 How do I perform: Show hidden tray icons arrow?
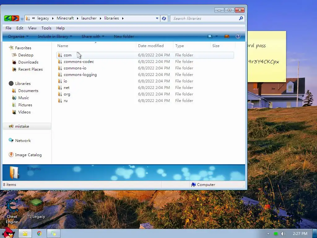[x=268, y=234]
